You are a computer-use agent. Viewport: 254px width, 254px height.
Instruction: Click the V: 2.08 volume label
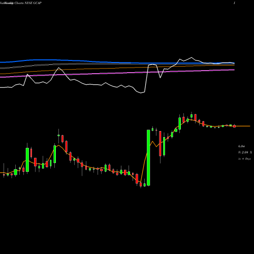pos(245,152)
